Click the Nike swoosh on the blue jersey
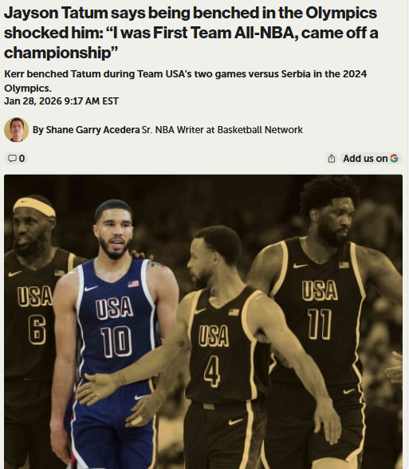This screenshot has width=409, height=469. (x=91, y=289)
